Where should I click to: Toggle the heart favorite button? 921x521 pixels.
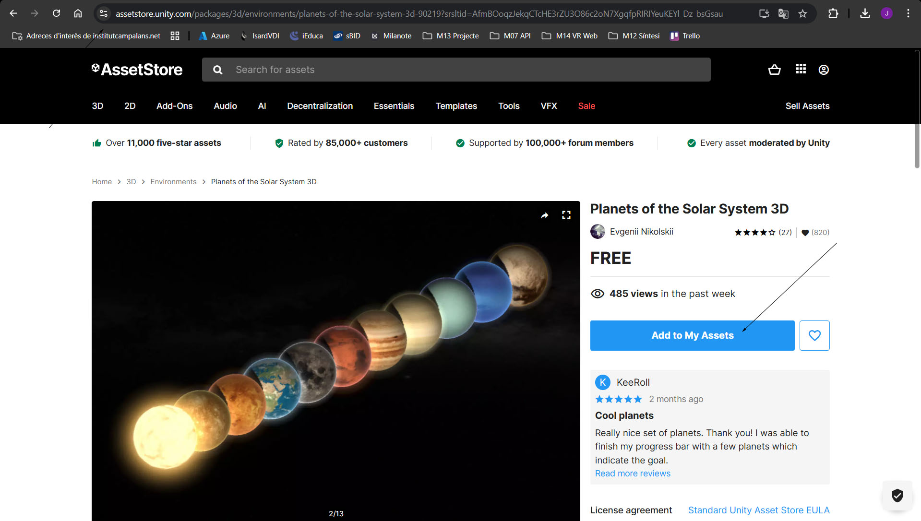(814, 335)
